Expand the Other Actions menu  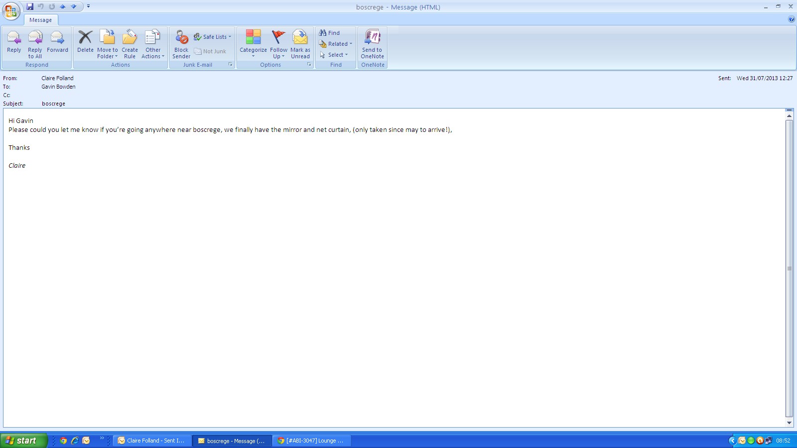click(x=152, y=44)
